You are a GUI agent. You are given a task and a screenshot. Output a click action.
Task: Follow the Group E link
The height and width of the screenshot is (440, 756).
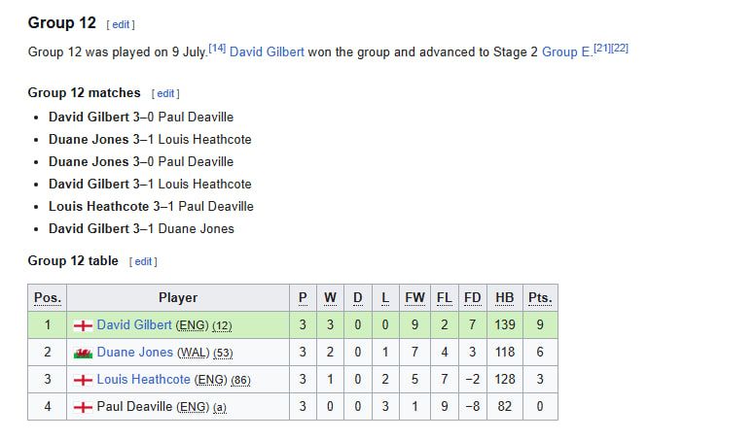[566, 52]
